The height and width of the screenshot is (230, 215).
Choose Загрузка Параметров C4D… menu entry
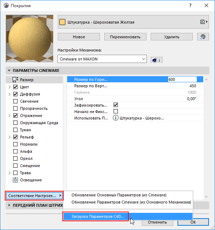tap(128, 216)
